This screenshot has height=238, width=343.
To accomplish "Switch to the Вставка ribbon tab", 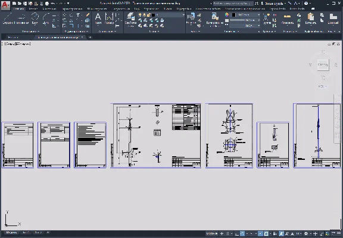I will pos(33,9).
